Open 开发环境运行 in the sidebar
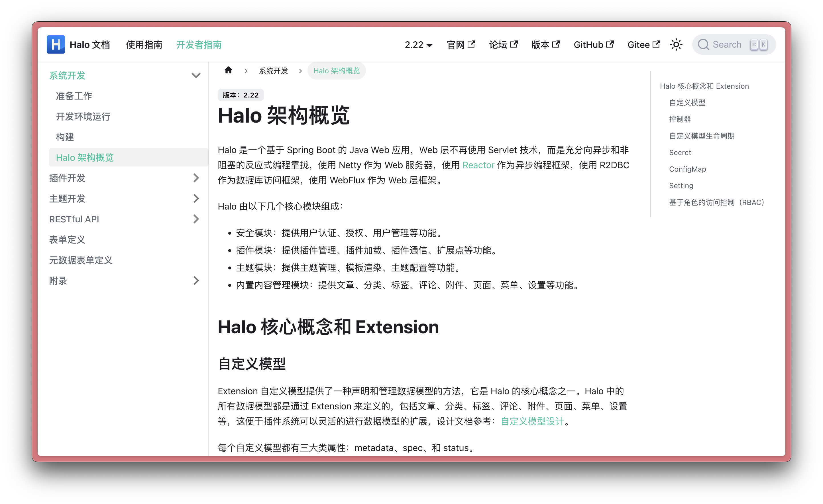Image resolution: width=823 pixels, height=504 pixels. tap(83, 116)
